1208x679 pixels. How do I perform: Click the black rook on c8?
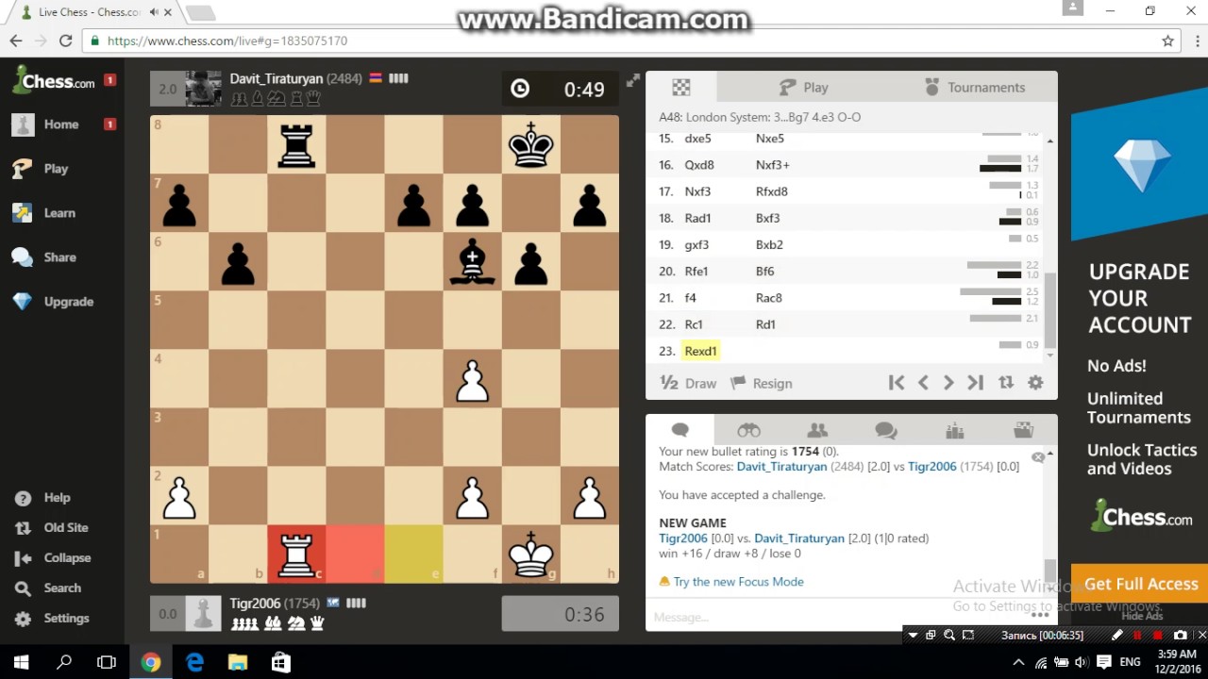(296, 145)
